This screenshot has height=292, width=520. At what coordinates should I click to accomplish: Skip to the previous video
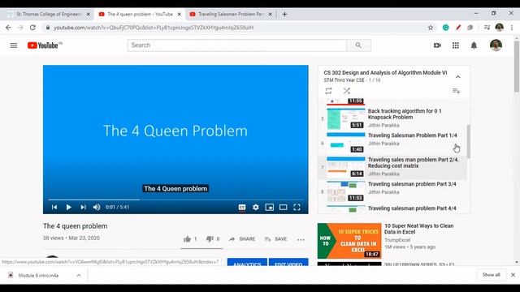pyautogui.click(x=54, y=208)
